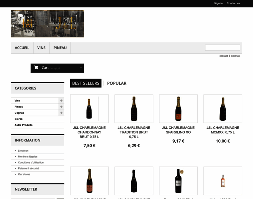Open the cart dropdown arrow
Image resolution: width=253 pixels, height=199 pixels.
(x=81, y=68)
